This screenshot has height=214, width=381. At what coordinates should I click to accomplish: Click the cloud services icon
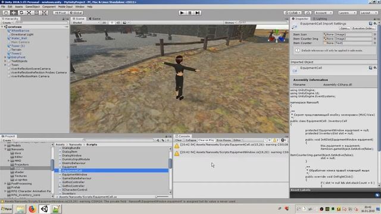pos(308,12)
